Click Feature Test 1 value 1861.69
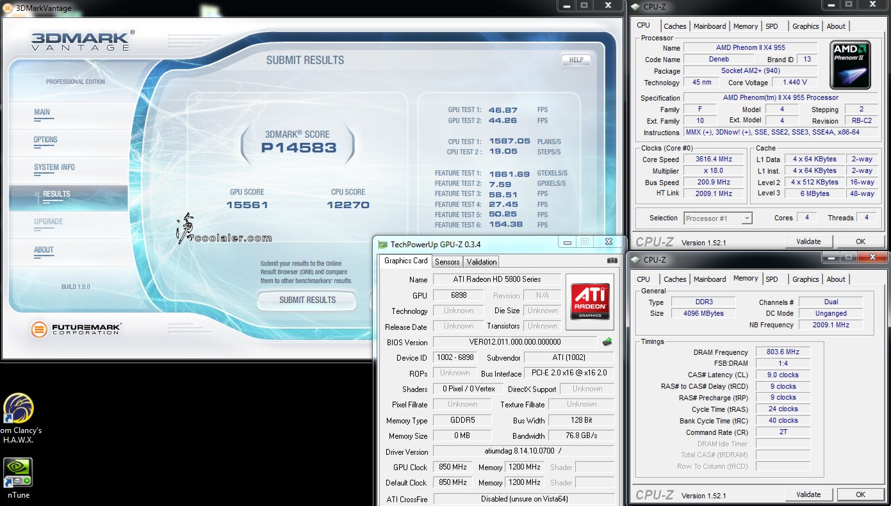The height and width of the screenshot is (506, 891). click(x=509, y=174)
